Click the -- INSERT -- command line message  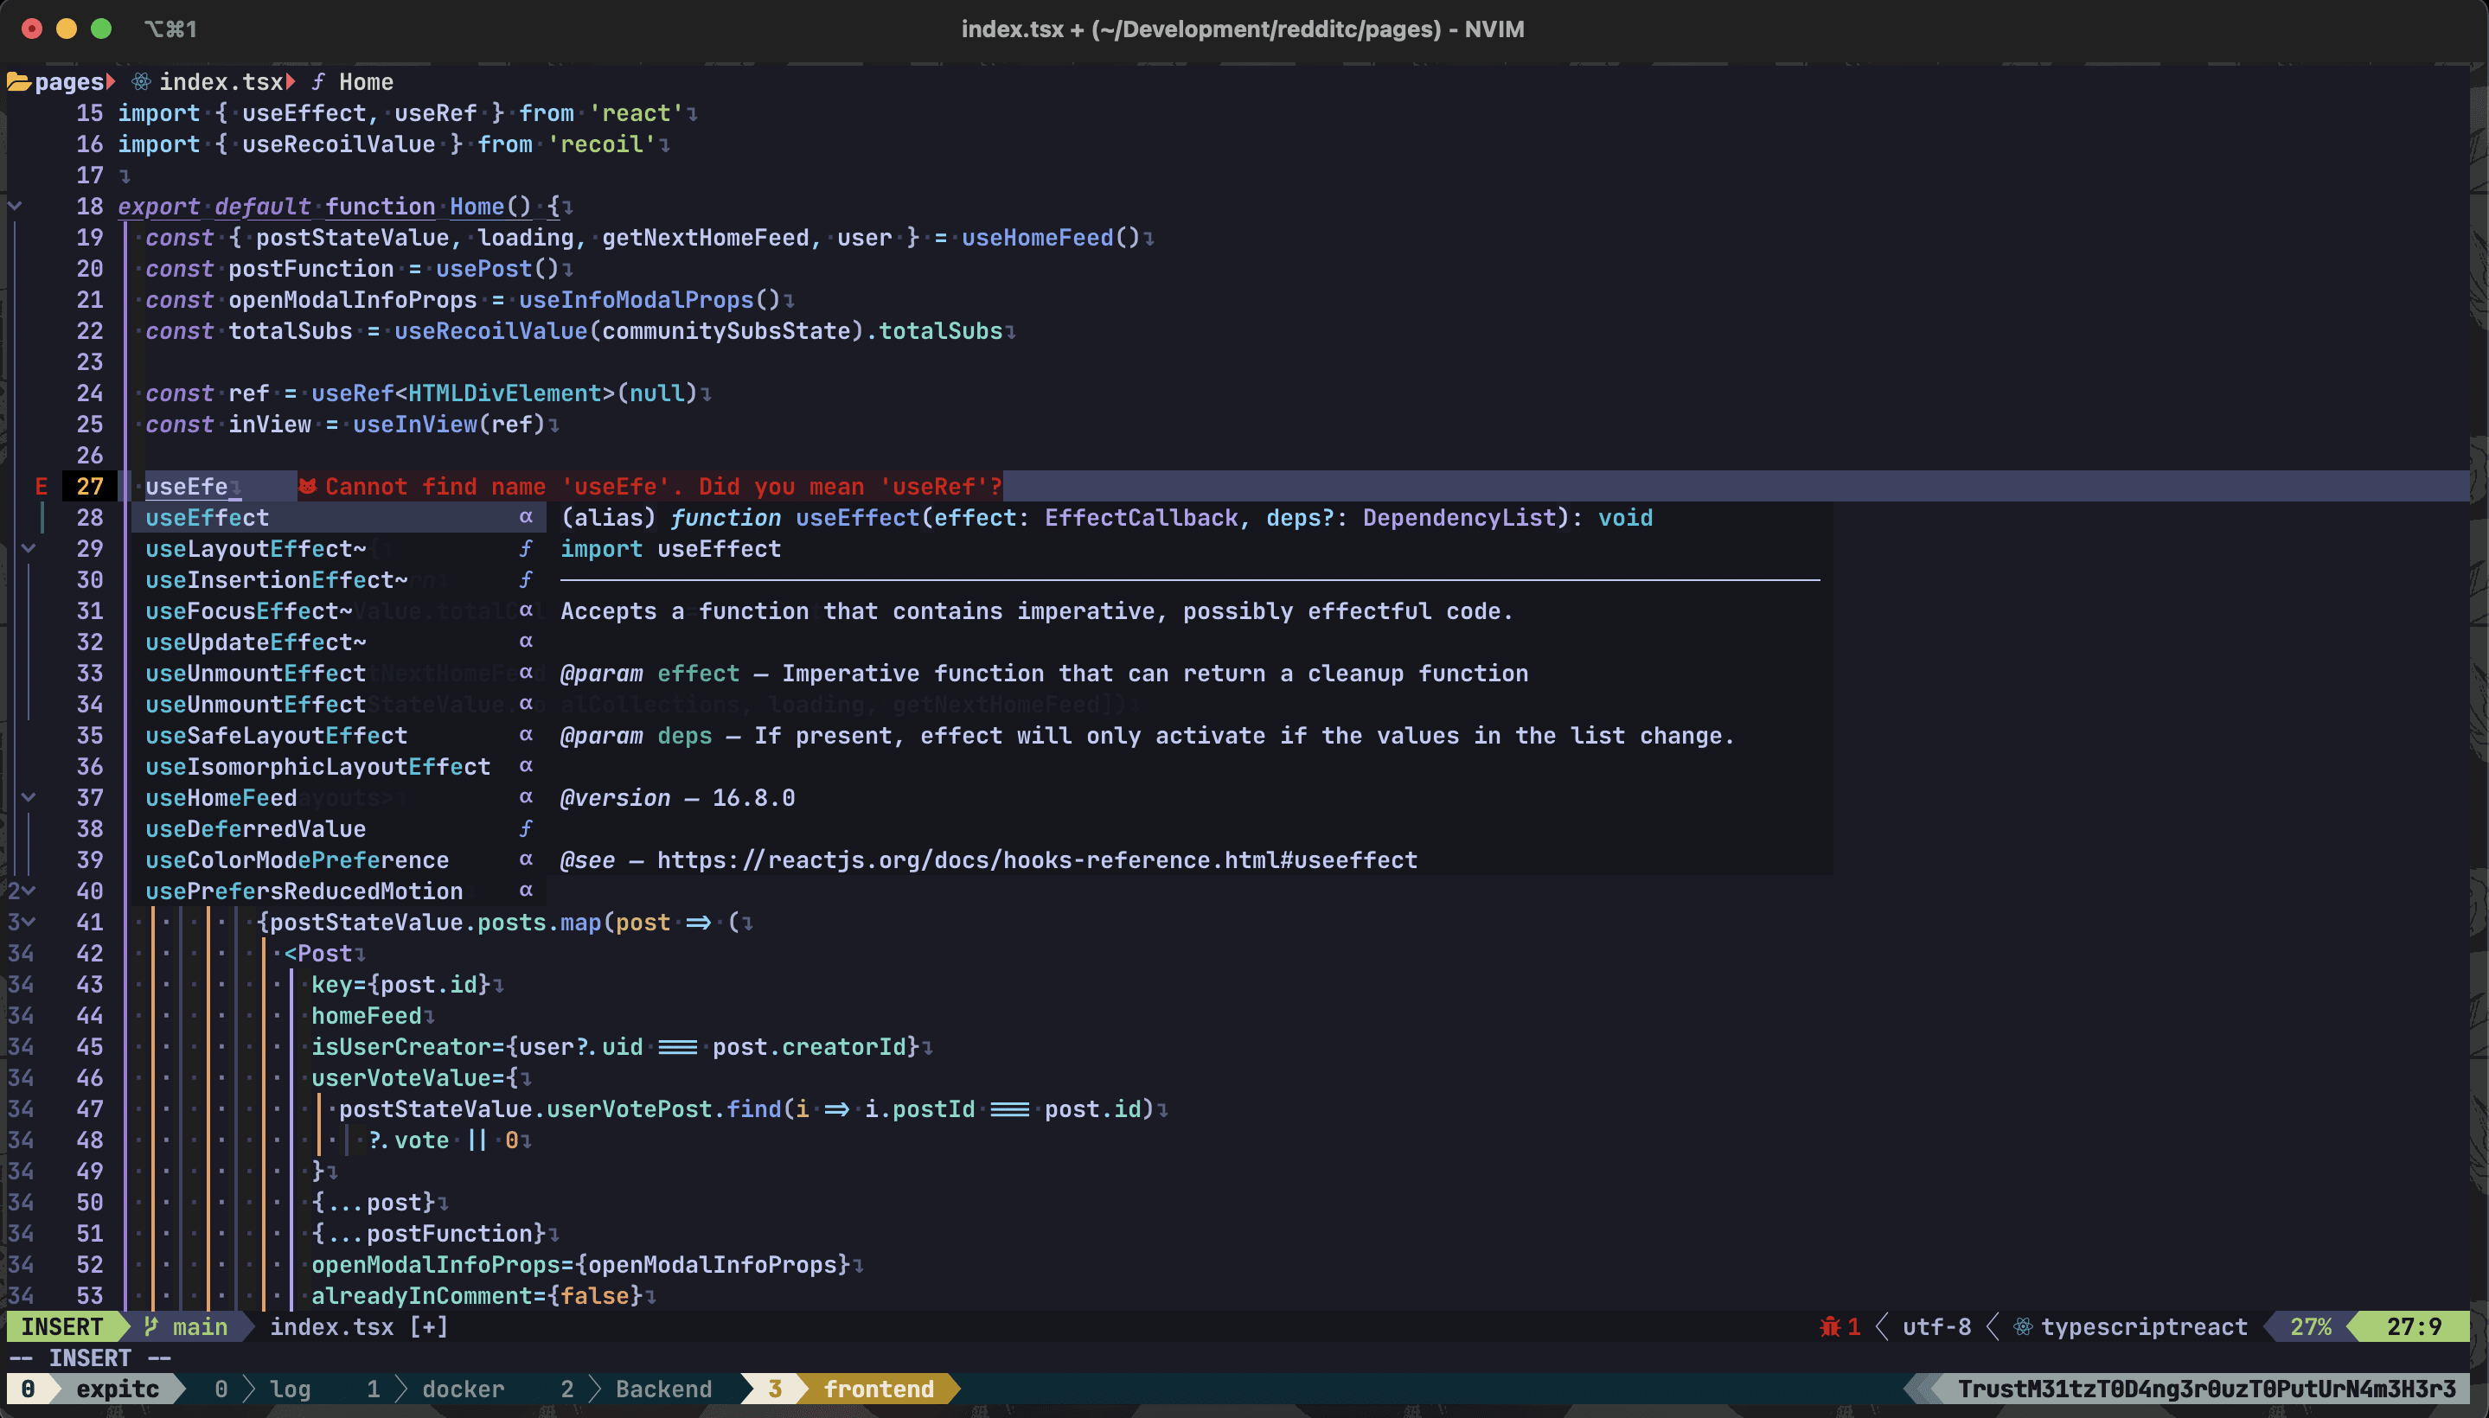(x=90, y=1357)
